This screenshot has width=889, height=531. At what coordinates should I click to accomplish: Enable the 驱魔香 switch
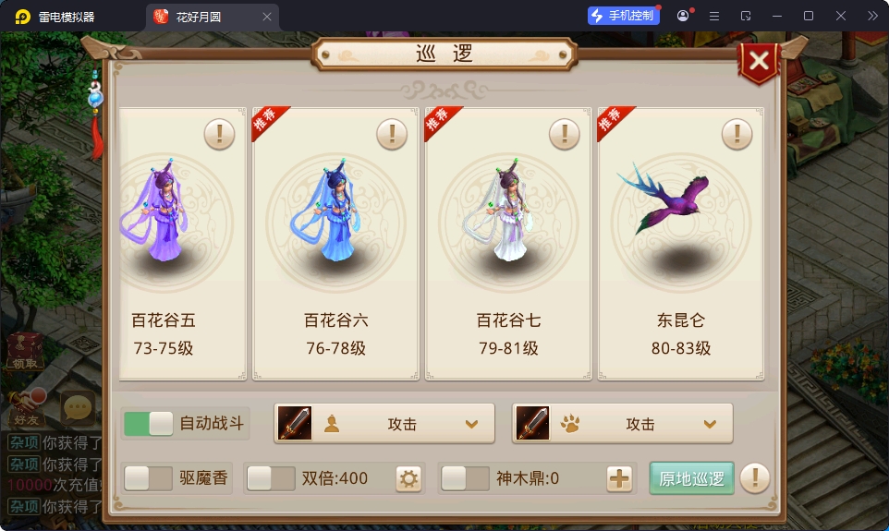coord(149,478)
